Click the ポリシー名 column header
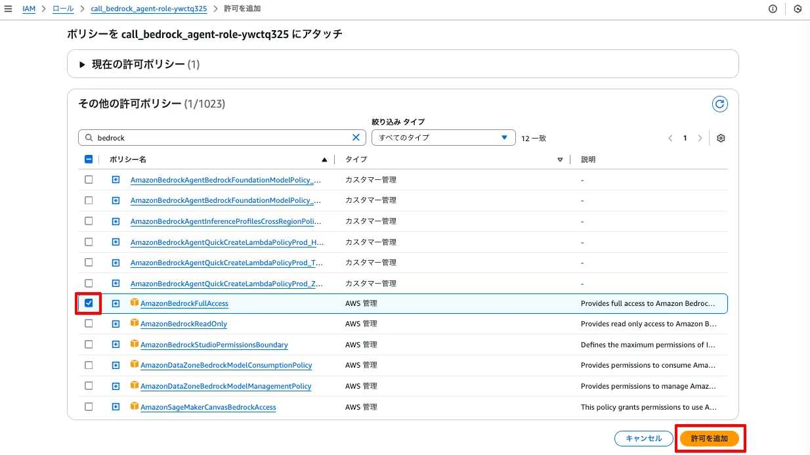The height and width of the screenshot is (455, 810). [128, 160]
